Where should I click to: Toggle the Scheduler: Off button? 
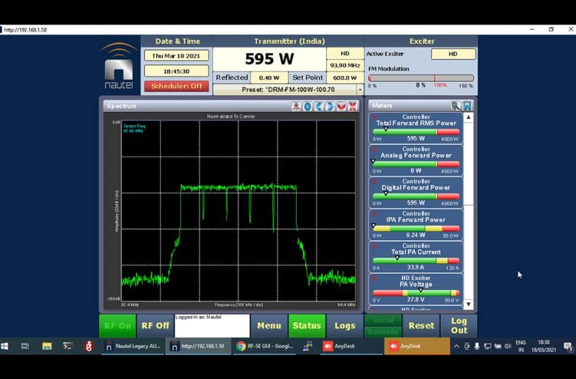[176, 86]
